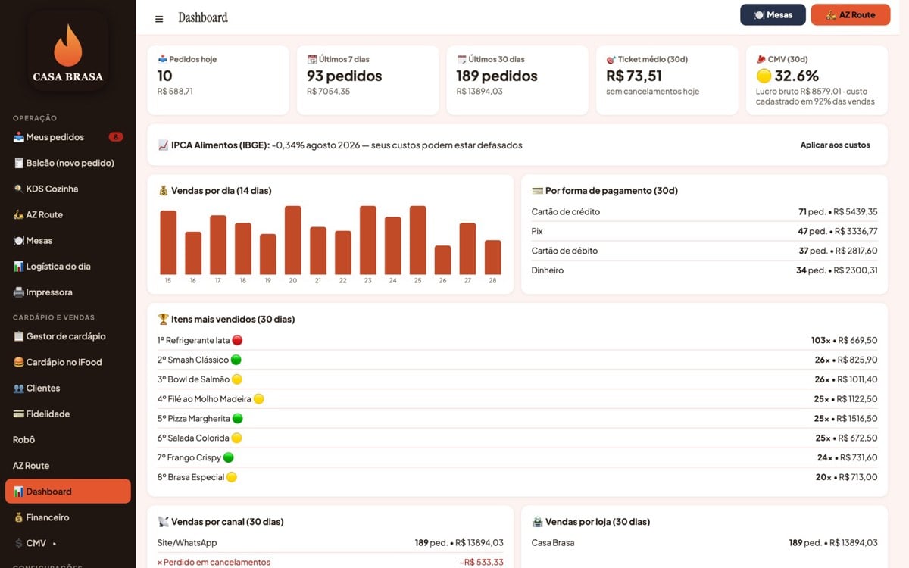
Task: Open Meus pedidos in sidebar
Action: click(68, 137)
